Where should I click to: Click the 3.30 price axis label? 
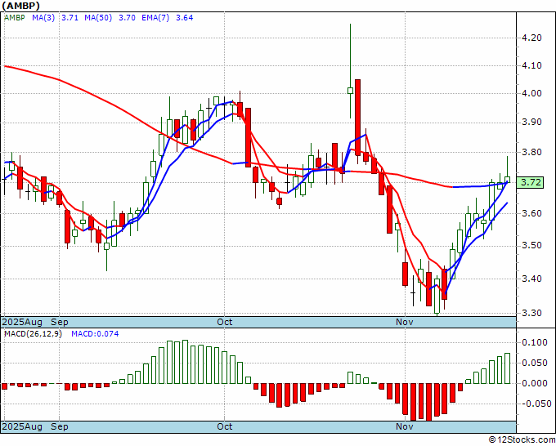(532, 313)
